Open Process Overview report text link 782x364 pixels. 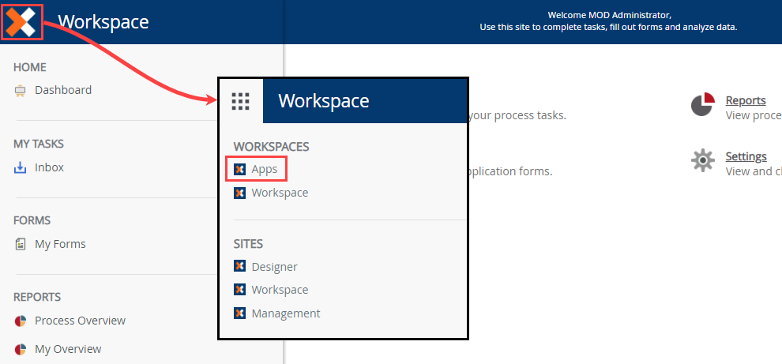point(80,321)
